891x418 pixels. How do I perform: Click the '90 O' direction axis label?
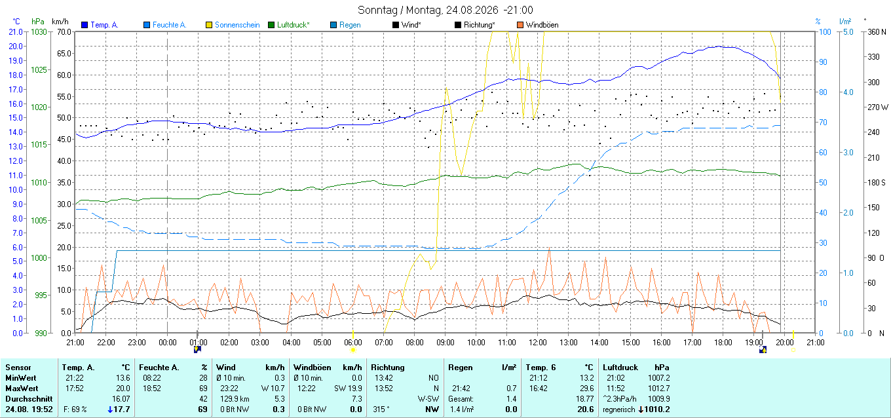point(876,257)
